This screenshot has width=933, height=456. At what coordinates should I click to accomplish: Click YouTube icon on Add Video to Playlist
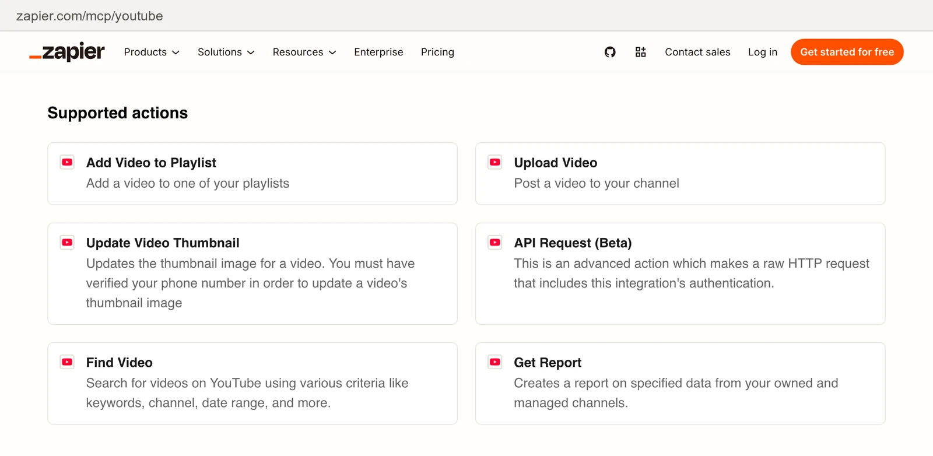(x=67, y=162)
